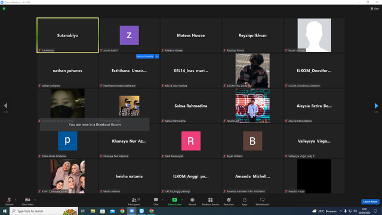
Task: Click the purple Z avatar of zoom baa01
Action: point(130,35)
